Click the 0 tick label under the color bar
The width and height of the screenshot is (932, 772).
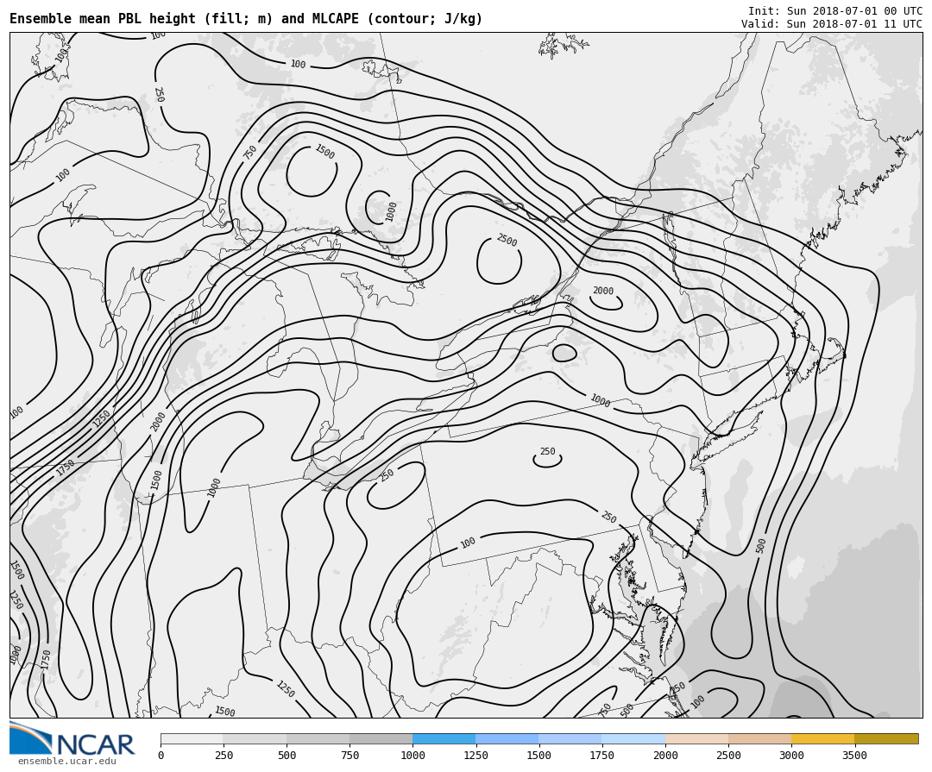(161, 756)
